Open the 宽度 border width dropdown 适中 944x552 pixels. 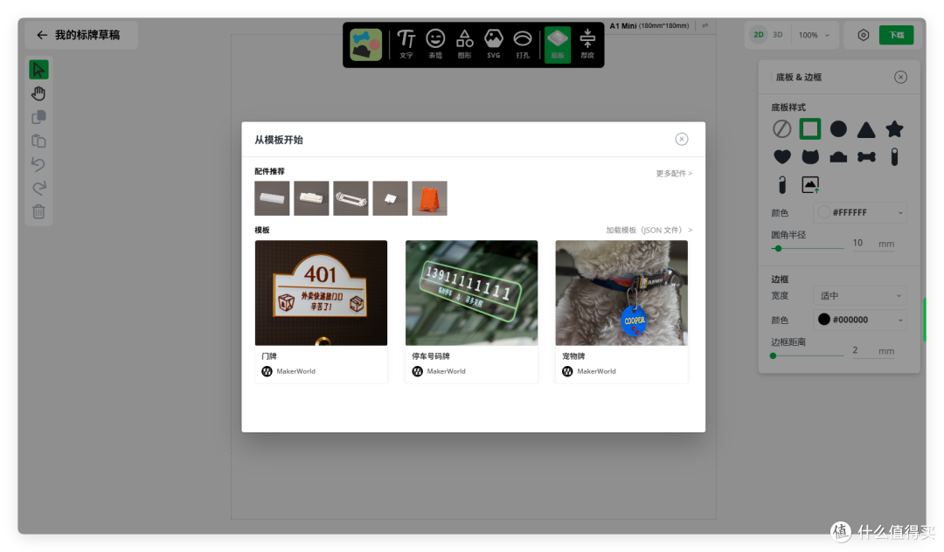[x=860, y=295]
